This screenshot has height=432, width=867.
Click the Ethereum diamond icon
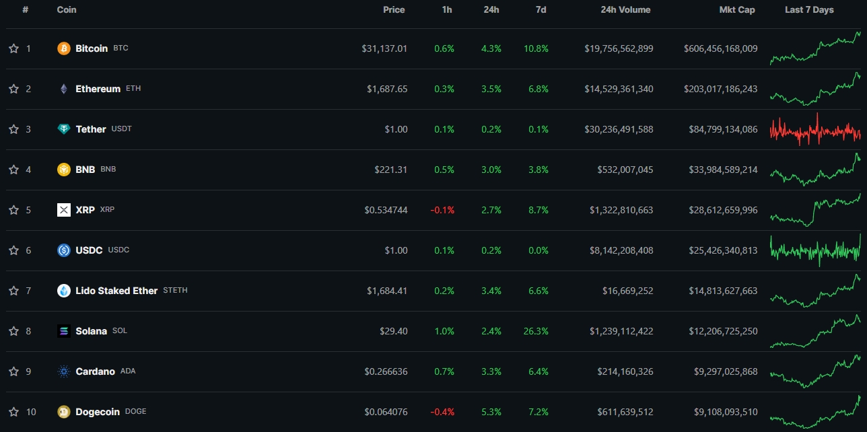pyautogui.click(x=64, y=89)
